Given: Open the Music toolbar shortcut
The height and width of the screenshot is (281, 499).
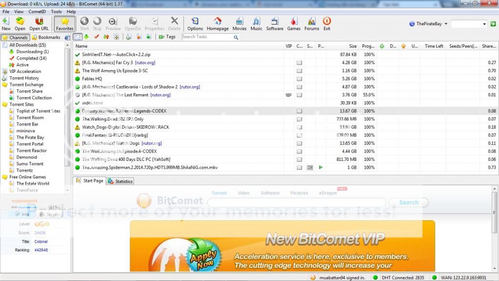Looking at the screenshot, I should 256,24.
